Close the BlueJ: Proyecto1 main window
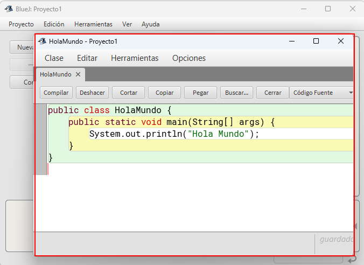 coord(353,9)
